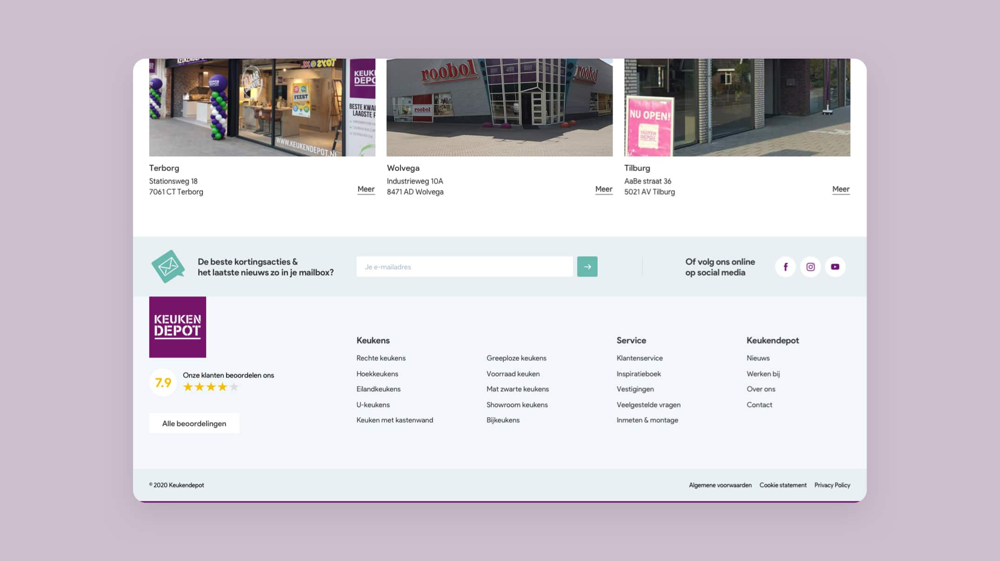Open the Facebook social media icon
Viewport: 1000px width, 561px height.
(x=785, y=267)
